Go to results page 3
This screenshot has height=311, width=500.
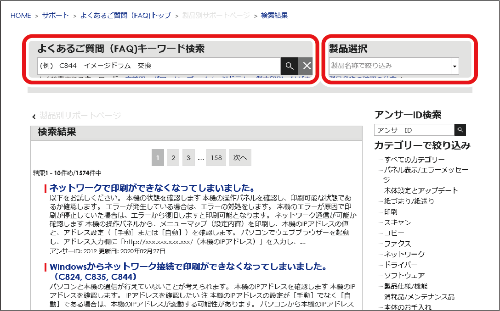coord(188,158)
